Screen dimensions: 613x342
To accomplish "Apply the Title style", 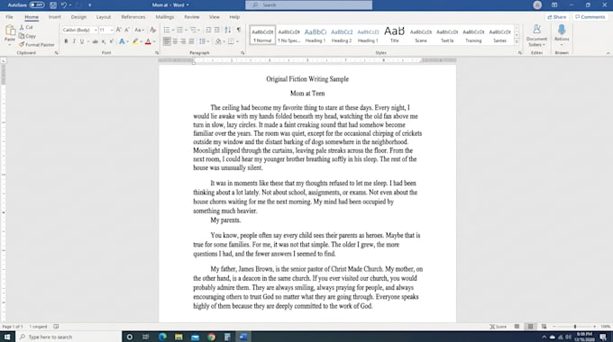I will pyautogui.click(x=394, y=35).
